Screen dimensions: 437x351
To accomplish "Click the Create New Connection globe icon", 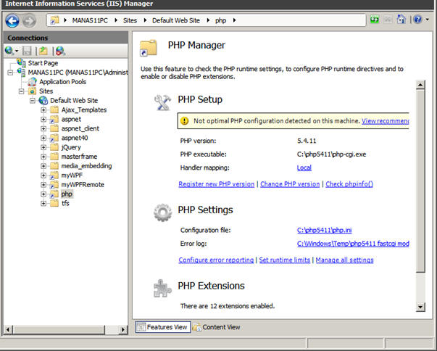I will pos(9,51).
